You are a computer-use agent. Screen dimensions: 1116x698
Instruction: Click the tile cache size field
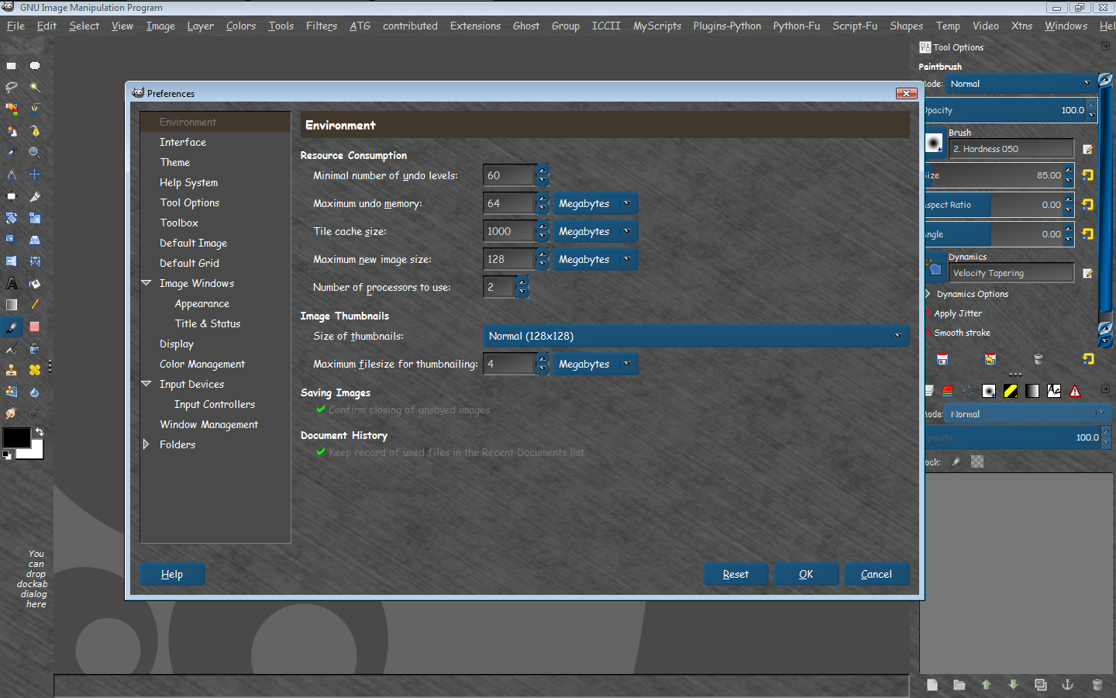(x=509, y=232)
